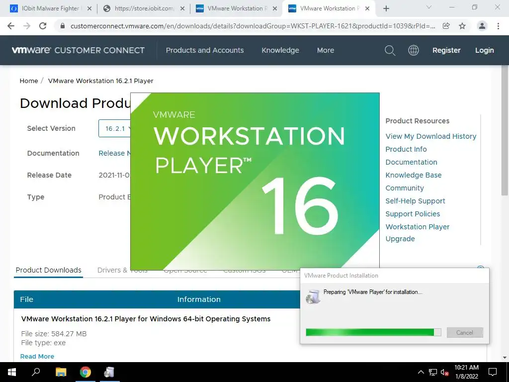This screenshot has height=382, width=509.
Task: Share this page via the share icon
Action: coord(446,26)
